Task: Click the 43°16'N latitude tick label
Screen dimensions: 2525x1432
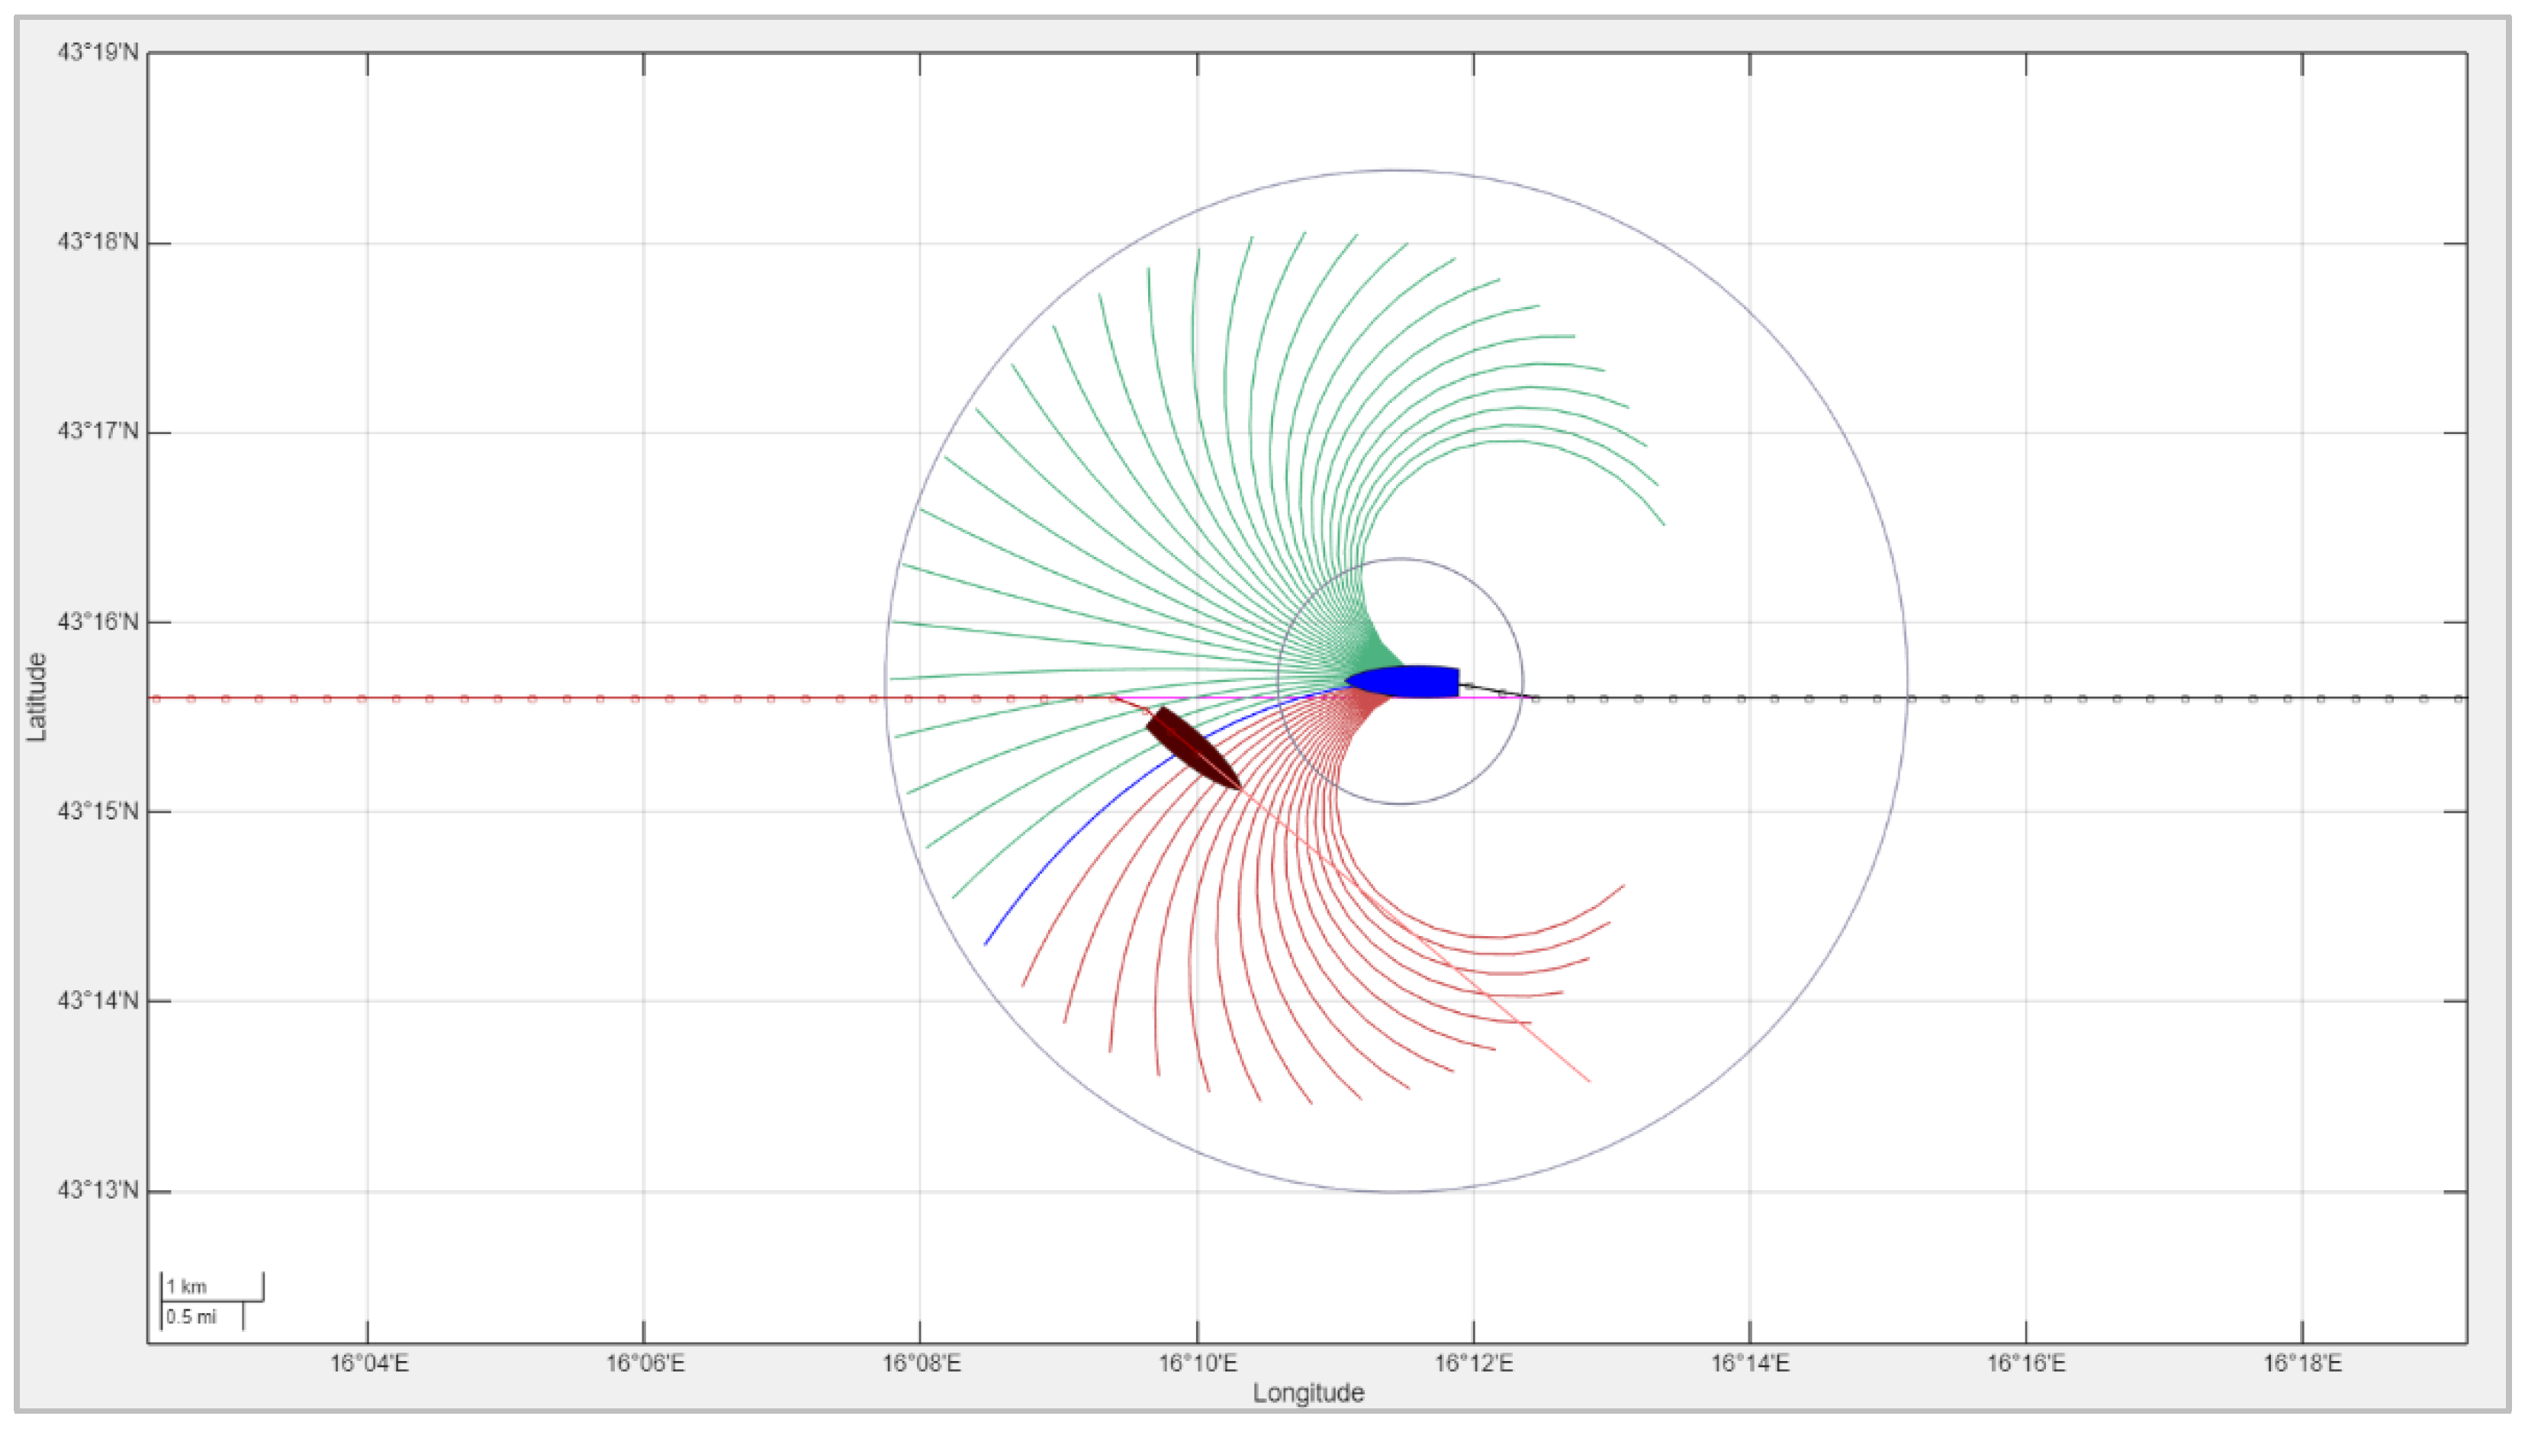Action: [x=98, y=622]
